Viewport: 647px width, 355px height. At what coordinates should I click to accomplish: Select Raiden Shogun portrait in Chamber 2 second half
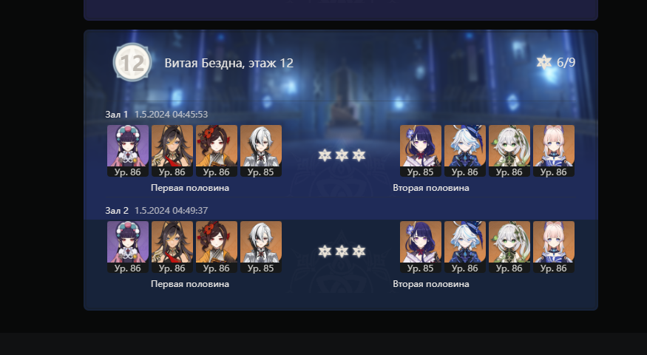421,247
